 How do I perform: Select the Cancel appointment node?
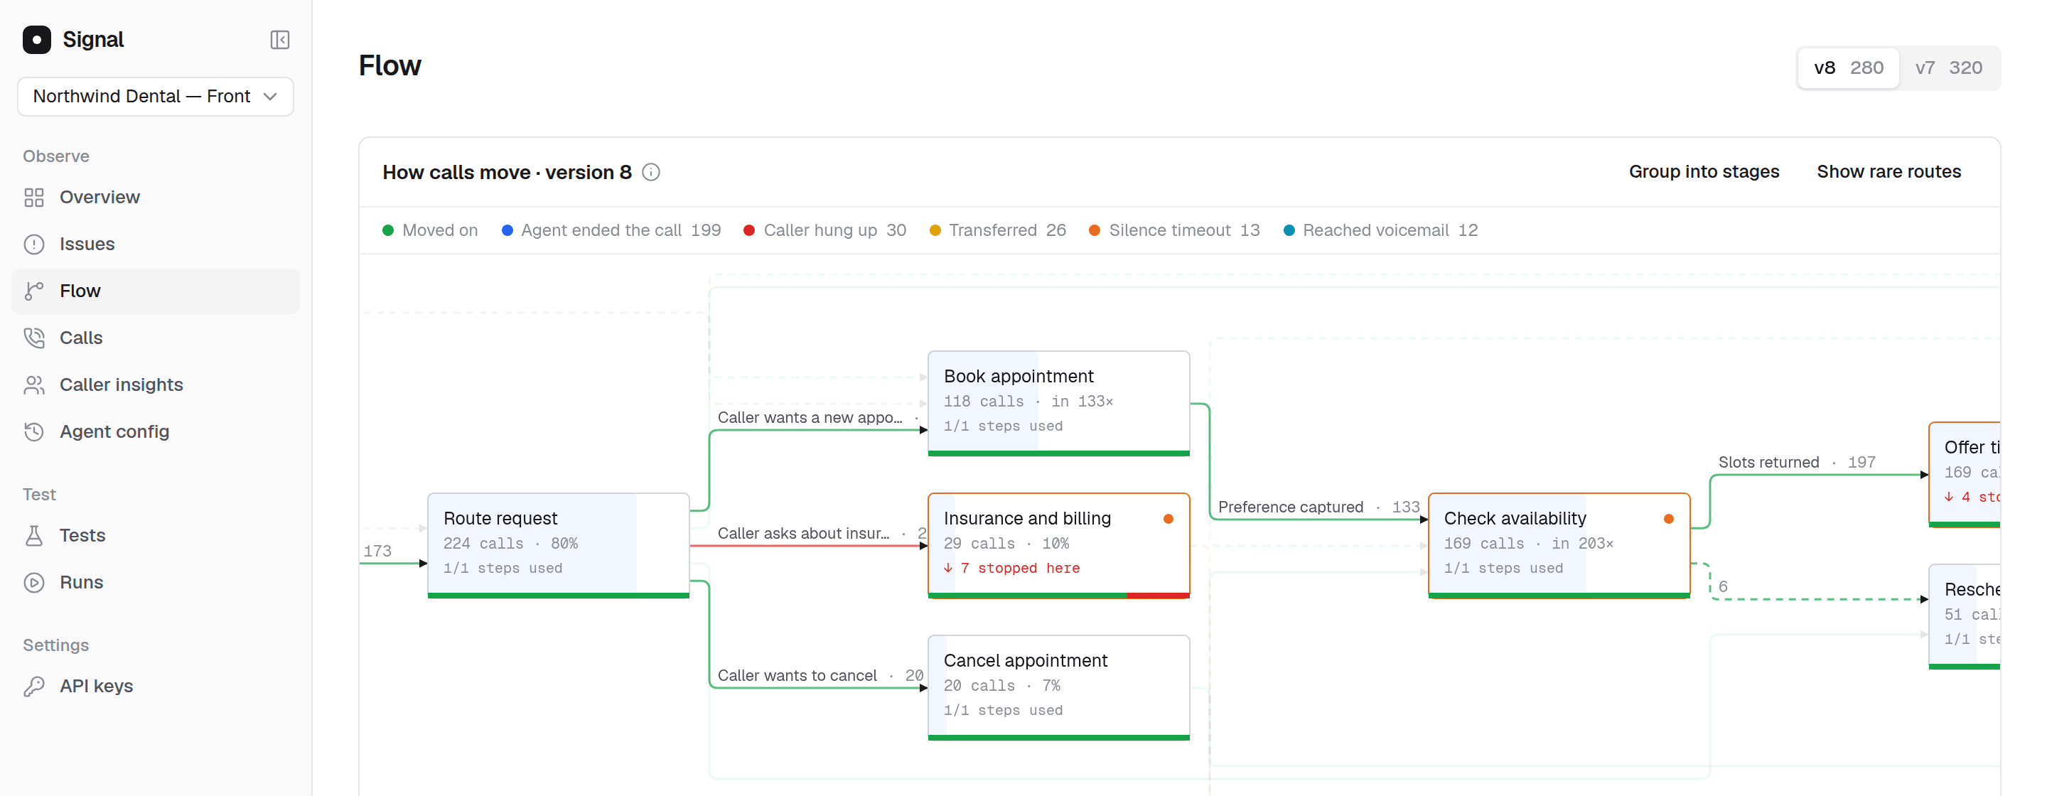[x=1058, y=687]
